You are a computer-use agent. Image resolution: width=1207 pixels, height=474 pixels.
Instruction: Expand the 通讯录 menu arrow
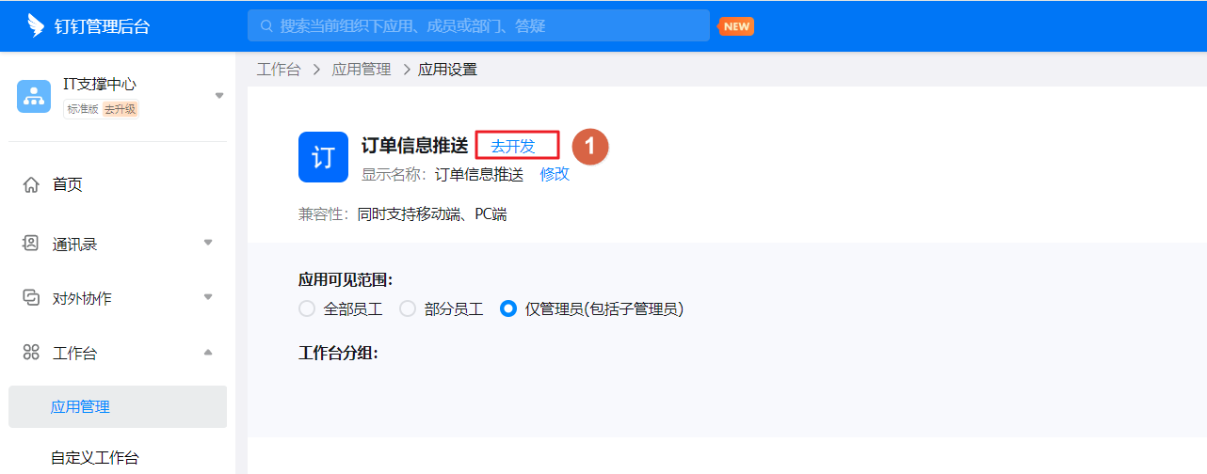(208, 243)
